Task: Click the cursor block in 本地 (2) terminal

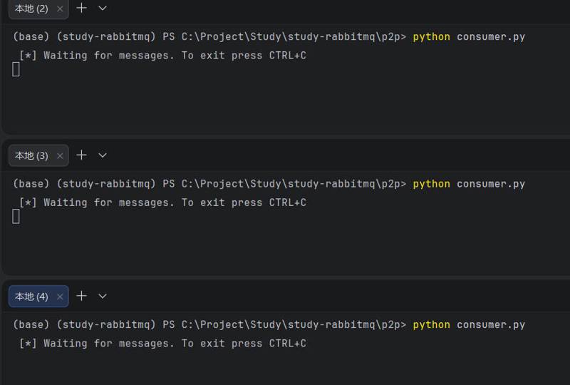Action: pos(16,69)
